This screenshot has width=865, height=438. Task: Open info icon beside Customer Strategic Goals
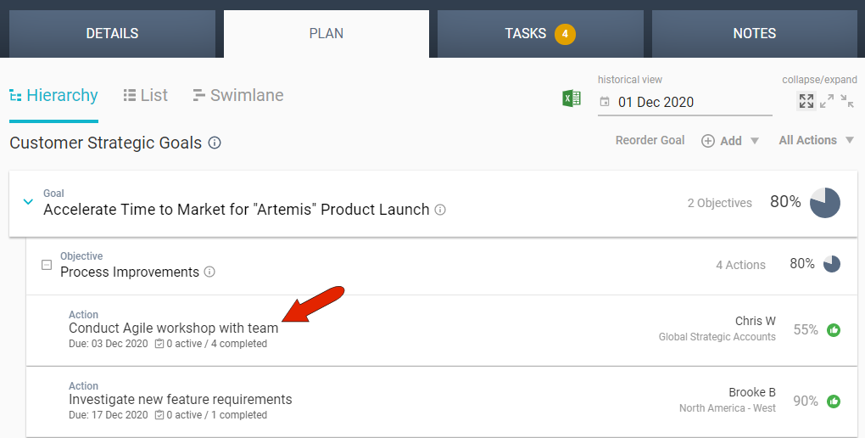[x=215, y=143]
